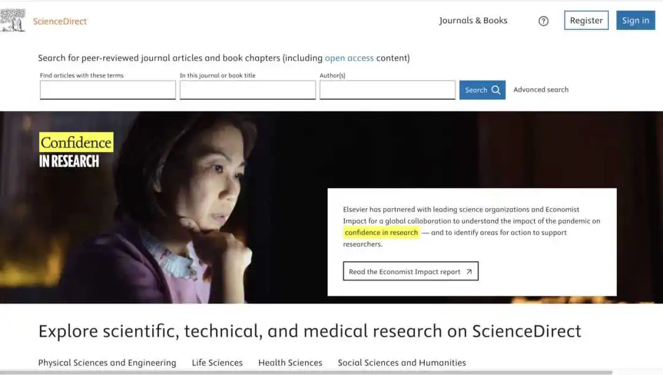Open the help question mark icon
The image size is (663, 375).
(x=543, y=21)
